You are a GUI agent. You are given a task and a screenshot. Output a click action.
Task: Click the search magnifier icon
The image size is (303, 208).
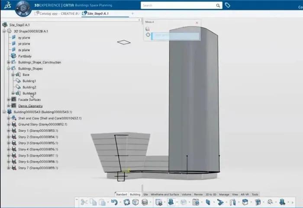(219, 6)
